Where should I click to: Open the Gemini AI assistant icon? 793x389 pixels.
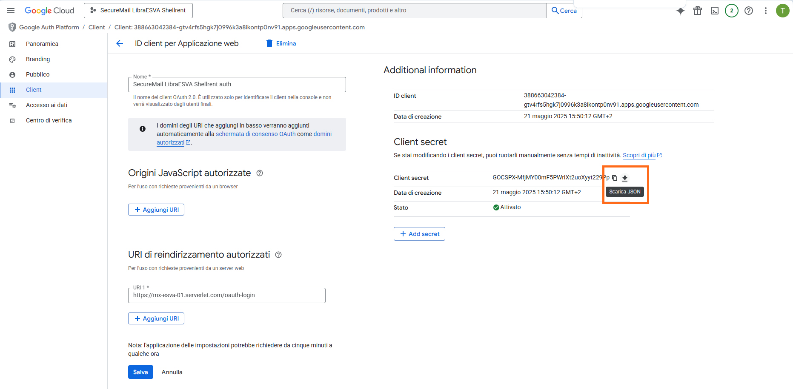[681, 11]
